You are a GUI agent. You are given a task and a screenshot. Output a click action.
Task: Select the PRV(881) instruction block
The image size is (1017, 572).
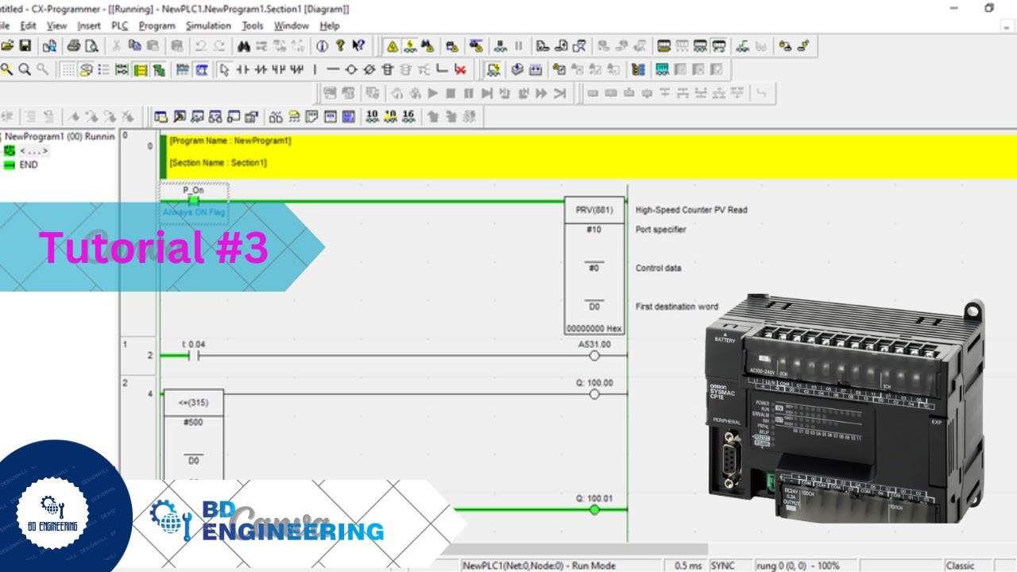pos(594,266)
